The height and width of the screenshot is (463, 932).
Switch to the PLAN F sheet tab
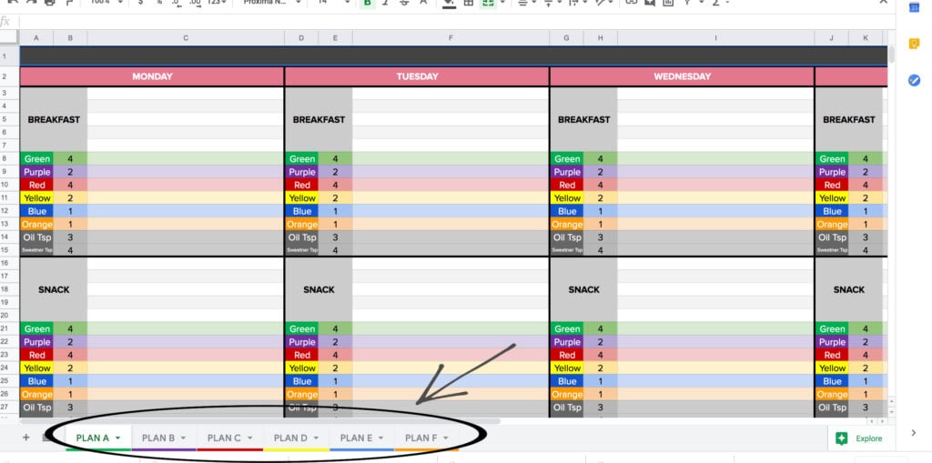pos(420,438)
